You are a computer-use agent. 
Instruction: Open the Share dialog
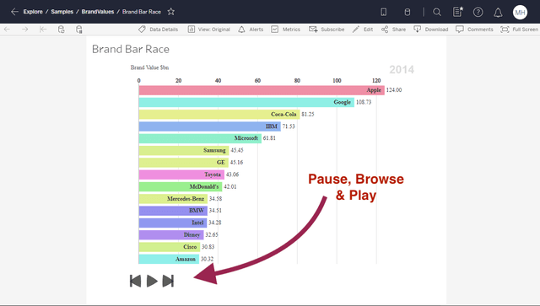coord(393,30)
